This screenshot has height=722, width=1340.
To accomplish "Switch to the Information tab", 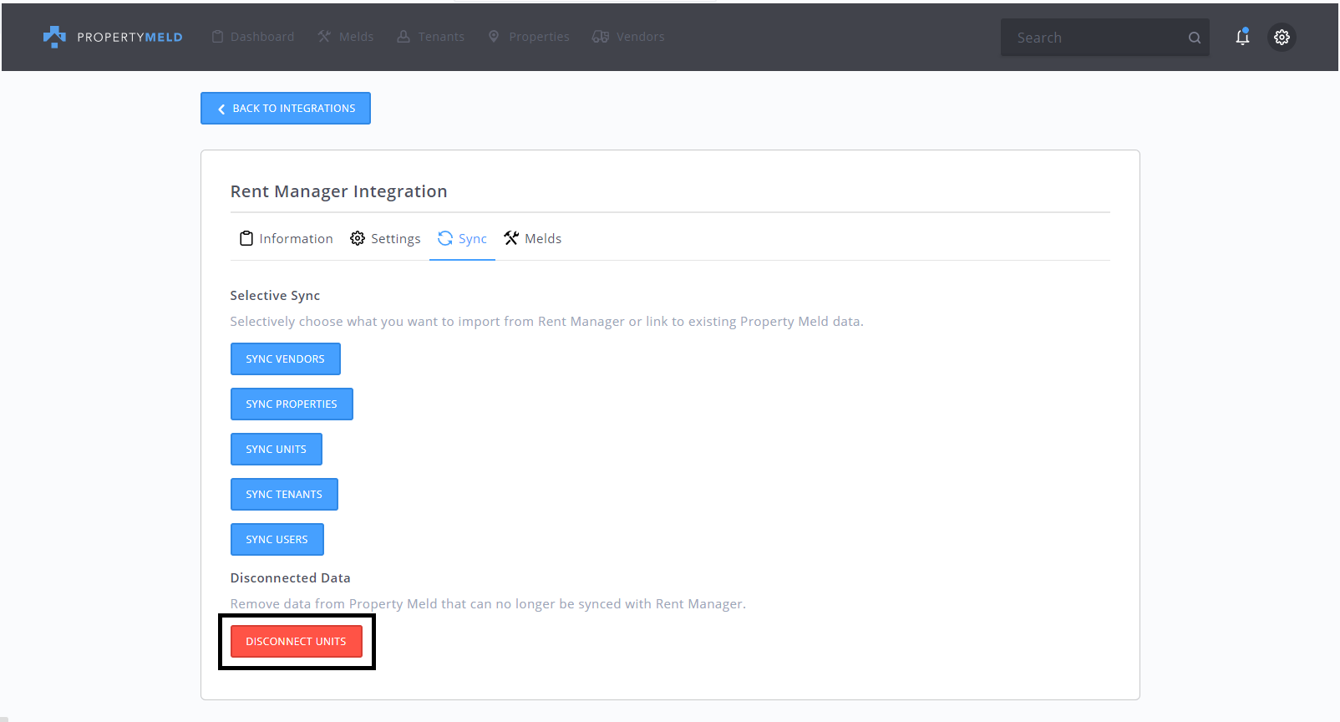I will click(x=287, y=239).
